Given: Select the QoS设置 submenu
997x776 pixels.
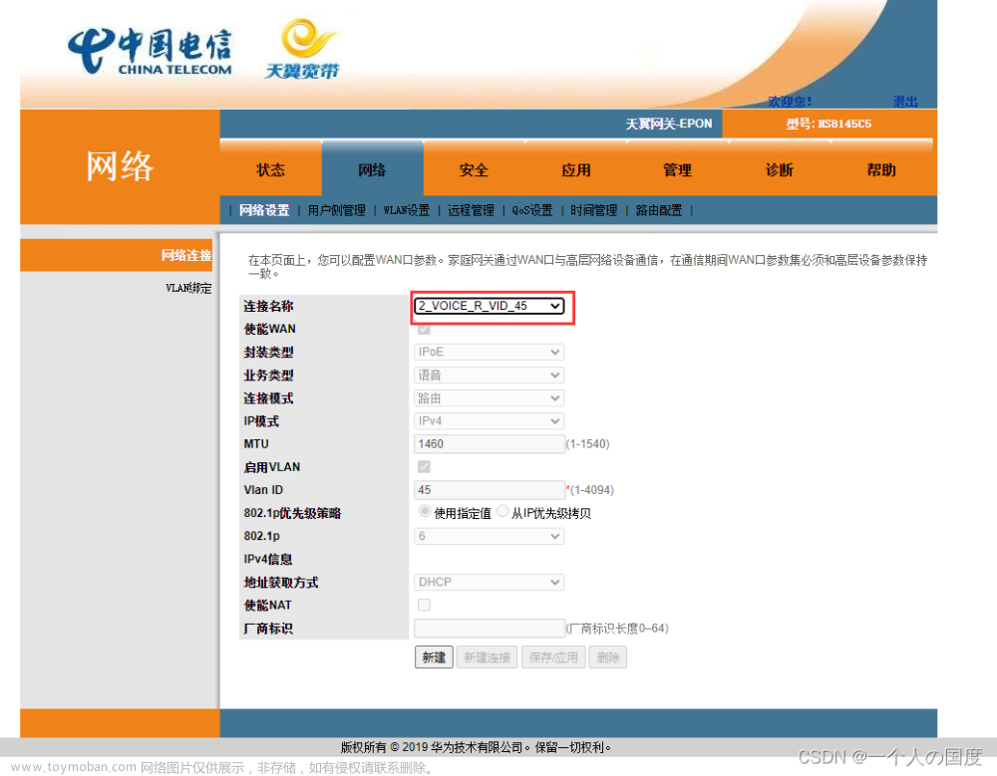Looking at the screenshot, I should pos(532,210).
